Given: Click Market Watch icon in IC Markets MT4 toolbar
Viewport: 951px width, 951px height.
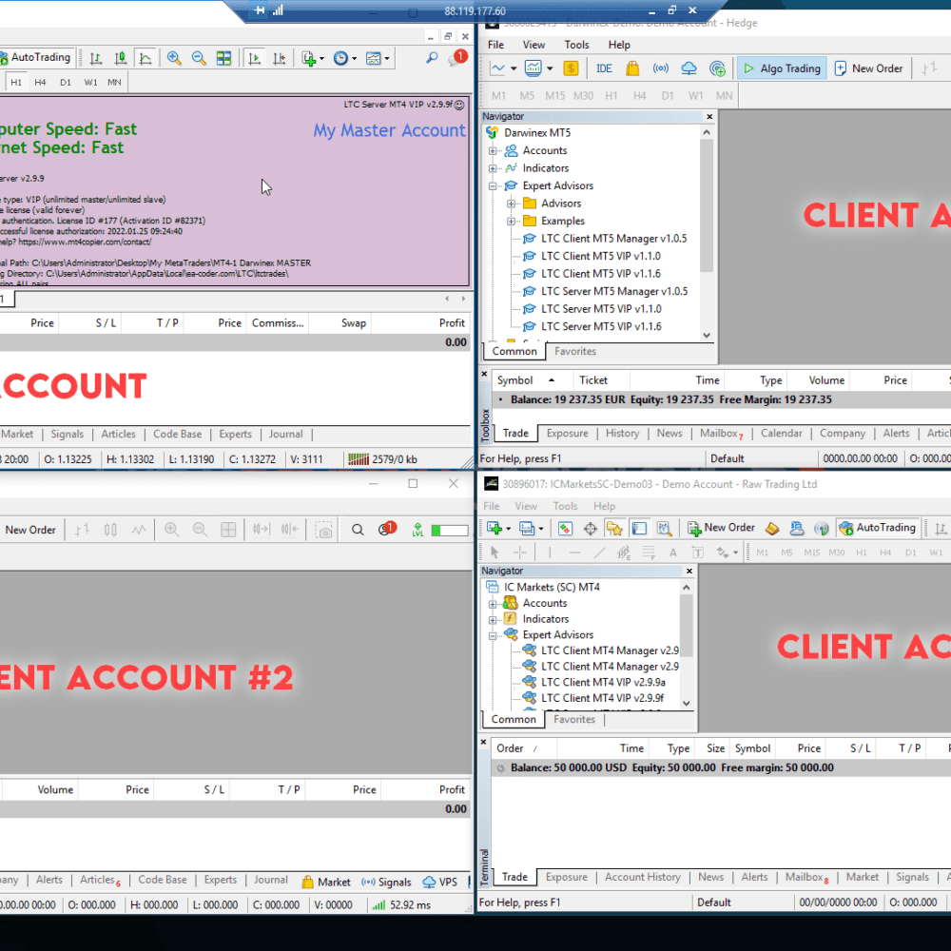Looking at the screenshot, I should (x=565, y=528).
